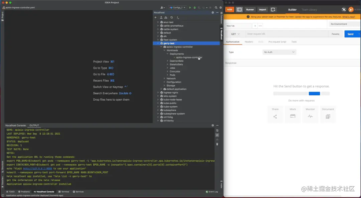Switch to Team Library in Postman
This screenshot has width=361, height=198.
tap(309, 10)
